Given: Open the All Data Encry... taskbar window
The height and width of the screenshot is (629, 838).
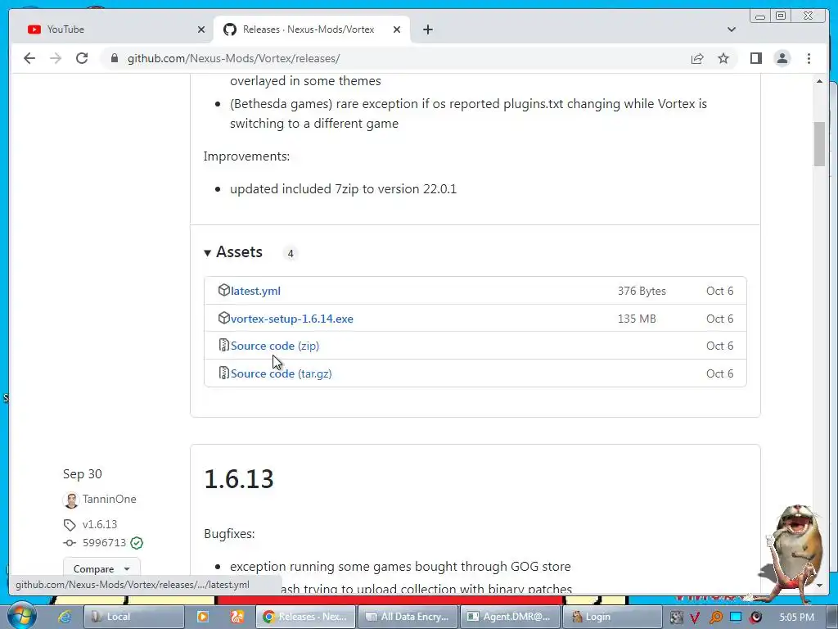Looking at the screenshot, I should click(x=408, y=617).
